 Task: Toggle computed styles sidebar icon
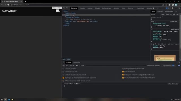point(177,15)
